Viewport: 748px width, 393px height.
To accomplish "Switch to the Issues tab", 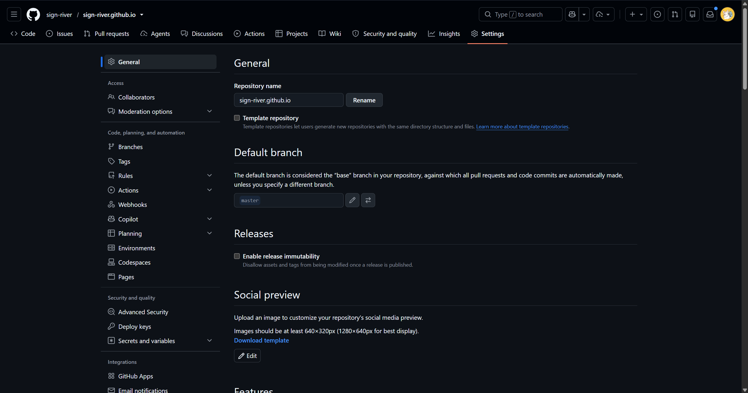I will point(59,34).
